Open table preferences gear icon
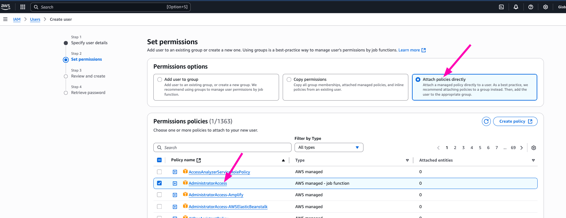 coord(534,148)
